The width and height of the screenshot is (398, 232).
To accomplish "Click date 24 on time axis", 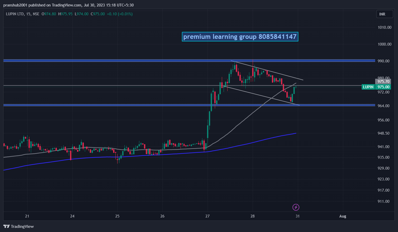I will click(72, 216).
